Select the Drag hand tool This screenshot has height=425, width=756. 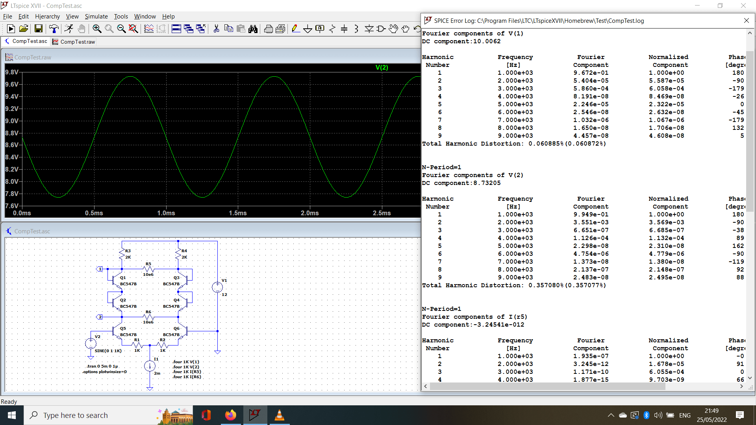[406, 29]
